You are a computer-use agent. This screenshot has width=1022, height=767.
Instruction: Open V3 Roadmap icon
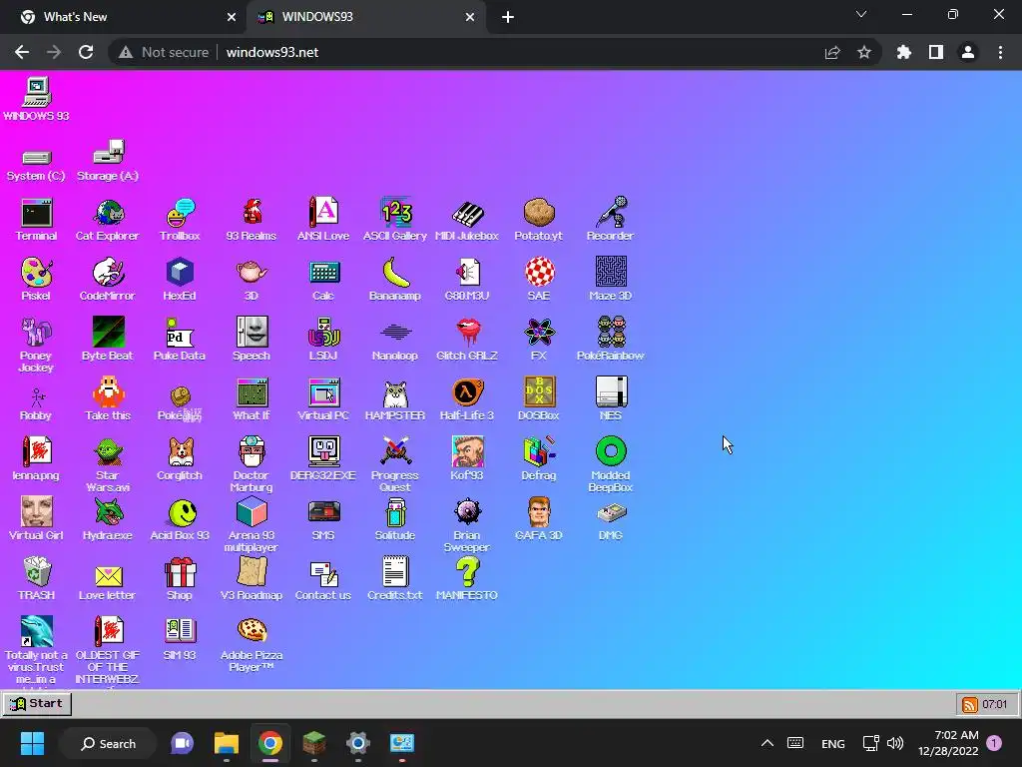[x=252, y=579]
